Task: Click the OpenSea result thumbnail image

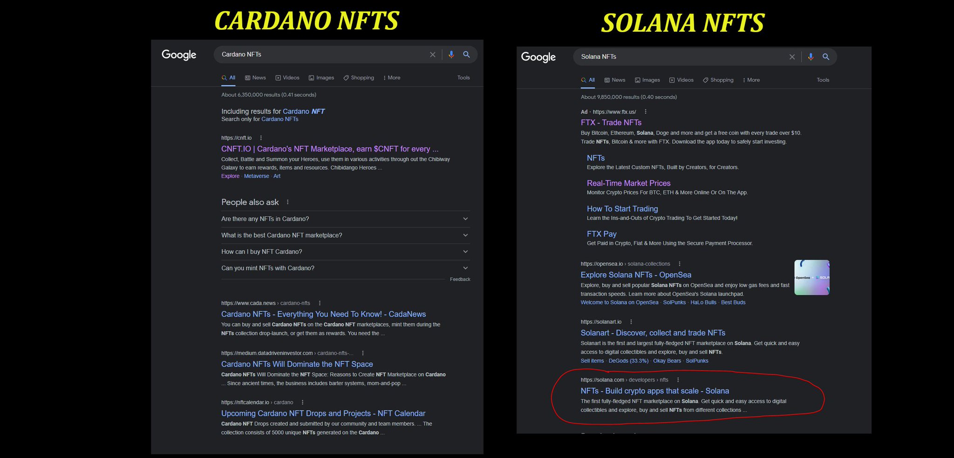Action: point(812,278)
